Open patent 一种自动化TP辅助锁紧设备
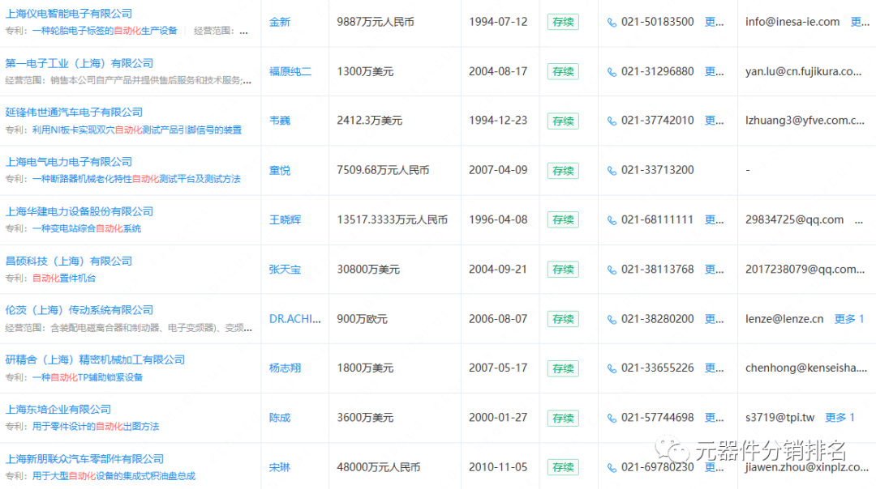The height and width of the screenshot is (489, 876). pos(87,377)
